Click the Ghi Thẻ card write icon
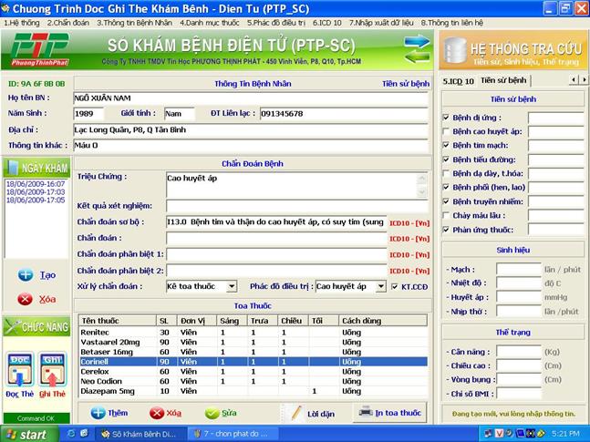 (52, 371)
